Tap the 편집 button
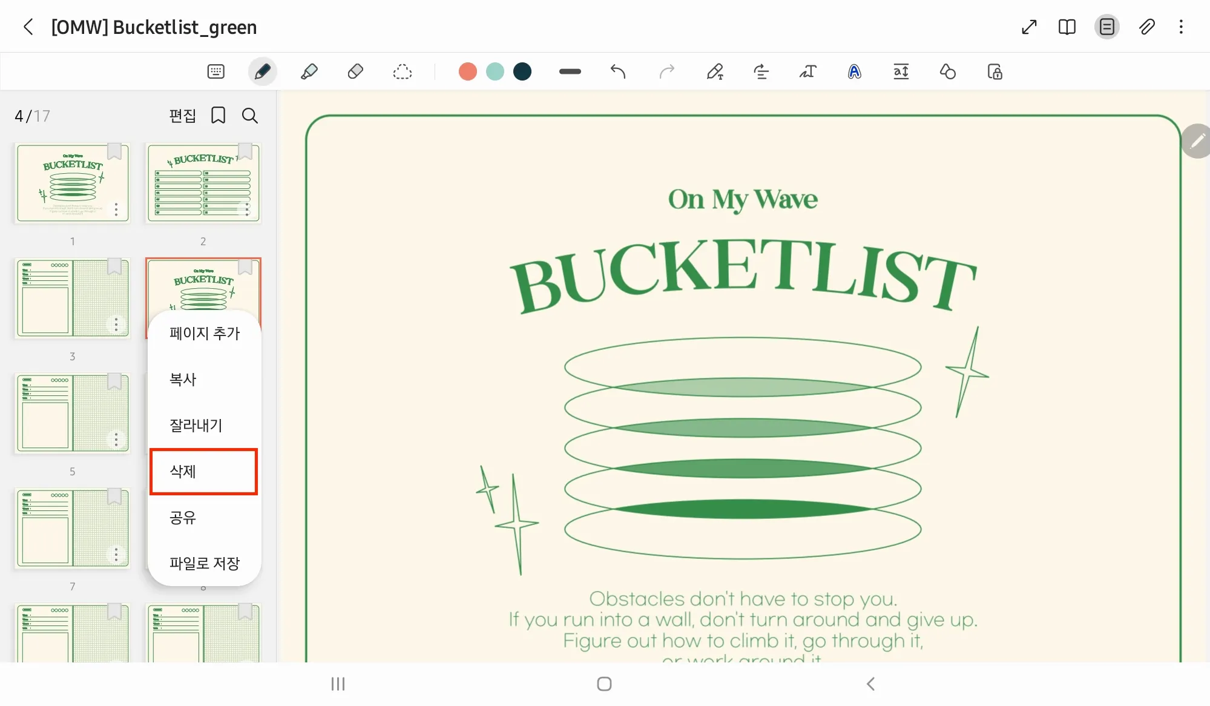Image resolution: width=1210 pixels, height=706 pixels. 182,116
